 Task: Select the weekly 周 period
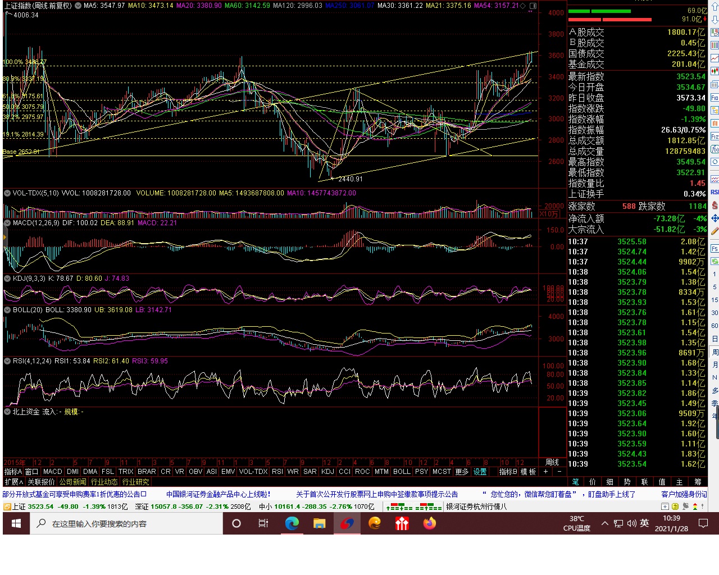coord(715,352)
